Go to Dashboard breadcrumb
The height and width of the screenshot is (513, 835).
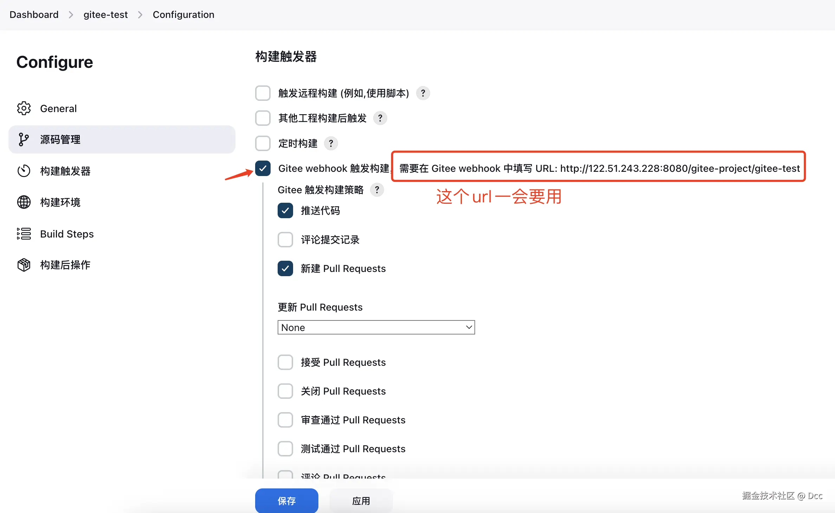(x=34, y=15)
